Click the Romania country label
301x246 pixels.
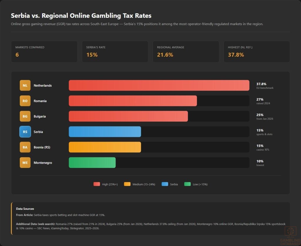(x=40, y=101)
